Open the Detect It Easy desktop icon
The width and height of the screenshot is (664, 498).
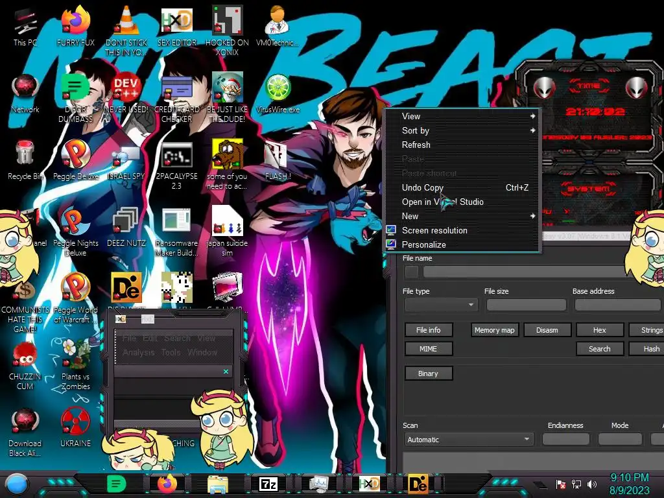[x=126, y=287]
